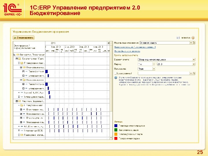Select the План закупок tree row
Image resolution: width=208 pixels, height=156 pixels.
point(29,118)
